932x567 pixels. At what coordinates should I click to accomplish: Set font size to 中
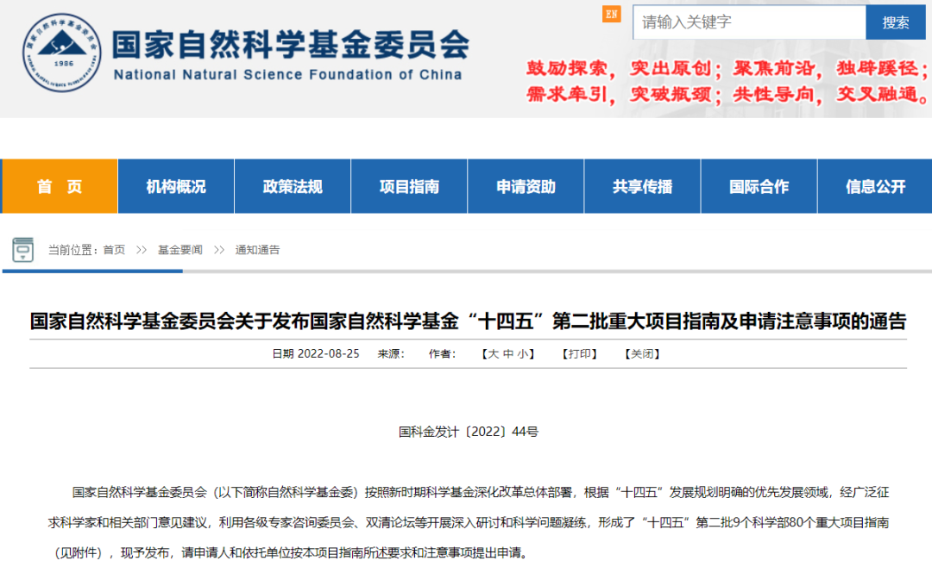pos(507,354)
